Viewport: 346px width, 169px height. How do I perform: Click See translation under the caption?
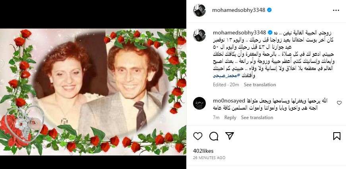[x=260, y=85]
